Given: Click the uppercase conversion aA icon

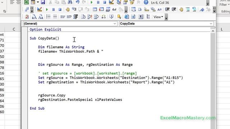Looking at the screenshot, I should coord(34,17).
